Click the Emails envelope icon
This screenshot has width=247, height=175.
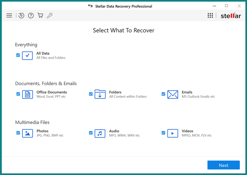[173, 94]
